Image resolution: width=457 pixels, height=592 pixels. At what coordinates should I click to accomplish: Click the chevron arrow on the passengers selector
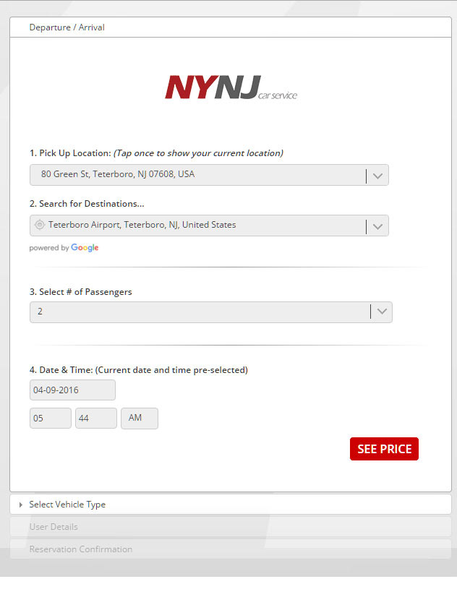click(x=383, y=312)
